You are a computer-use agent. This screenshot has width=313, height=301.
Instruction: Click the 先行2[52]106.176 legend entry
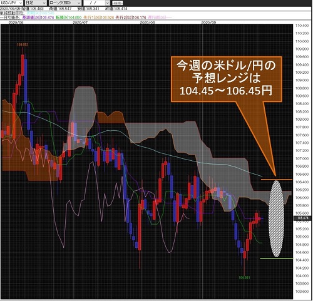click(x=131, y=18)
